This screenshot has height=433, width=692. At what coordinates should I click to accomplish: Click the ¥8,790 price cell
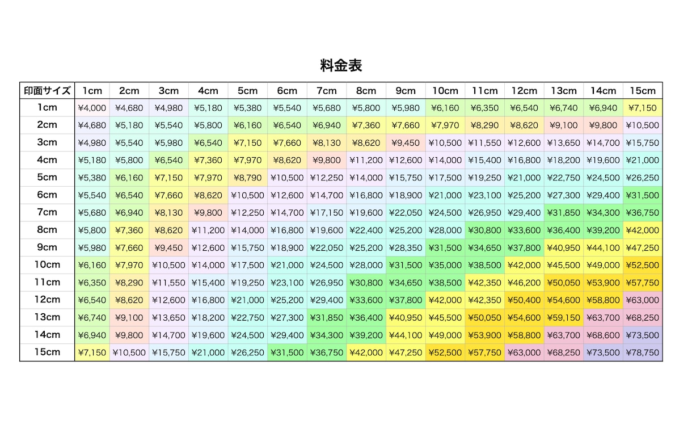pyautogui.click(x=247, y=178)
